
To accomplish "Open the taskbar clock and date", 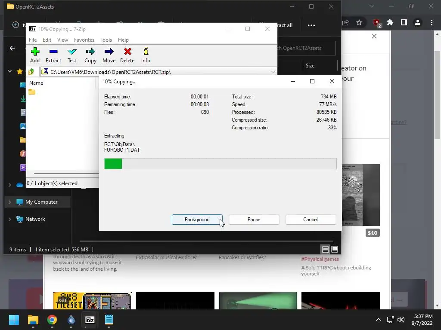I will [422, 320].
